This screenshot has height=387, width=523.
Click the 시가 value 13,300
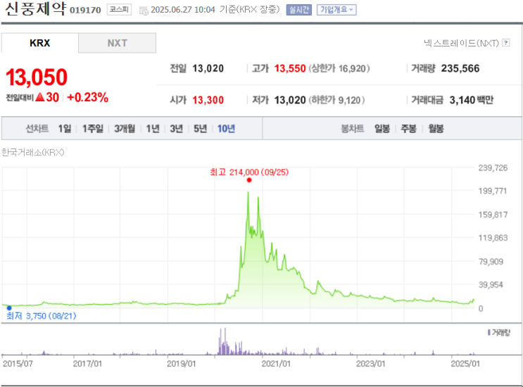pyautogui.click(x=208, y=100)
